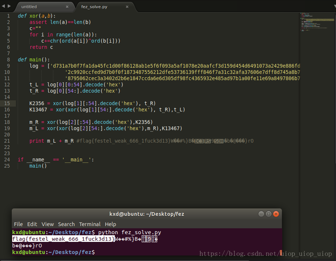Image resolution: width=336 pixels, height=261 pixels.
Task: Click the log list hex string on line 9
Action: [175, 66]
